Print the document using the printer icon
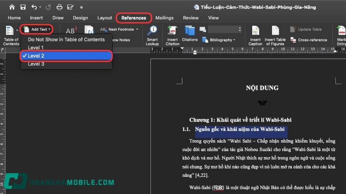This screenshot has height=194, width=346. click(x=59, y=7)
